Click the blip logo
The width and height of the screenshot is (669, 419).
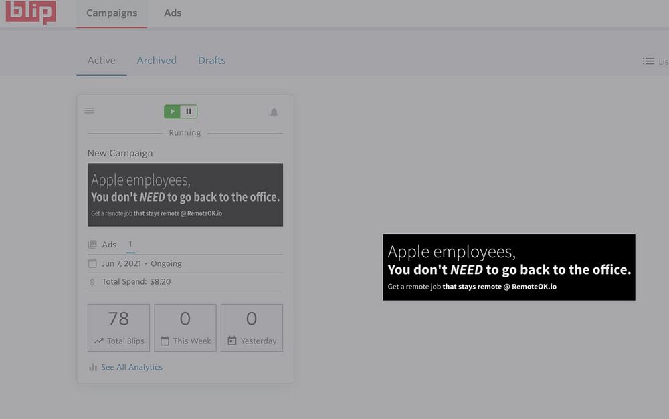[31, 11]
